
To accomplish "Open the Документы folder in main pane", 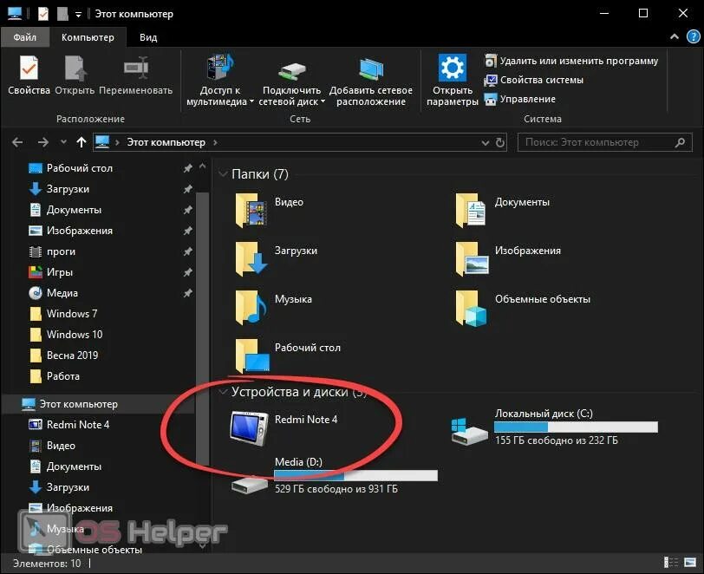I will coord(472,210).
